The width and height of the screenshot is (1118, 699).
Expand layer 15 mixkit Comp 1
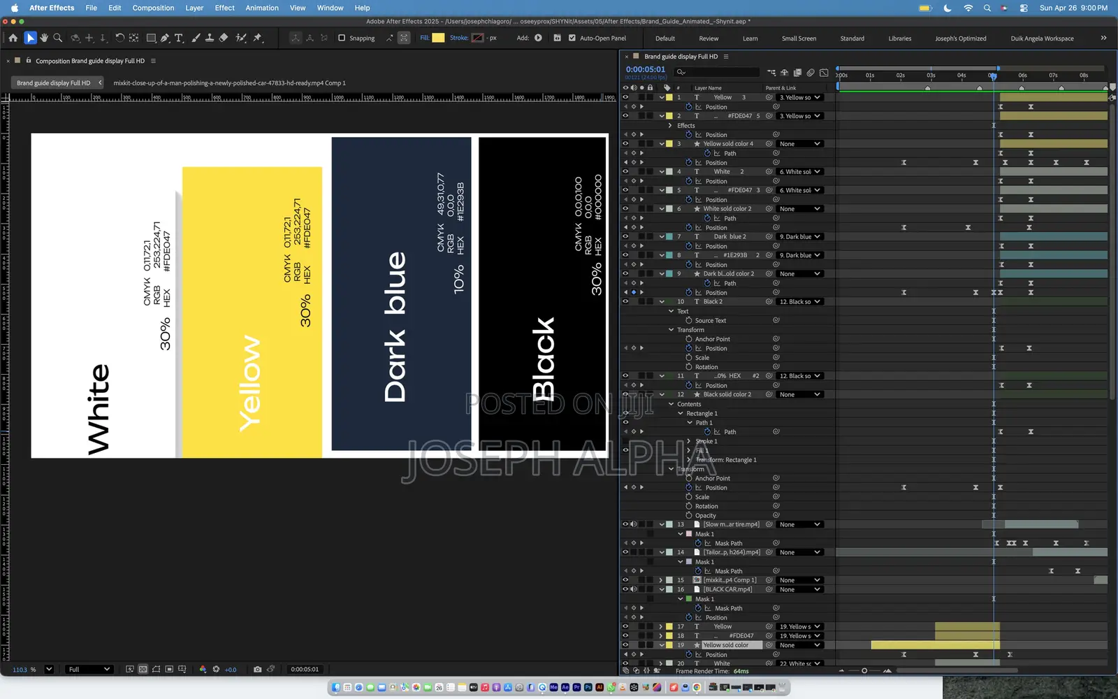click(661, 580)
